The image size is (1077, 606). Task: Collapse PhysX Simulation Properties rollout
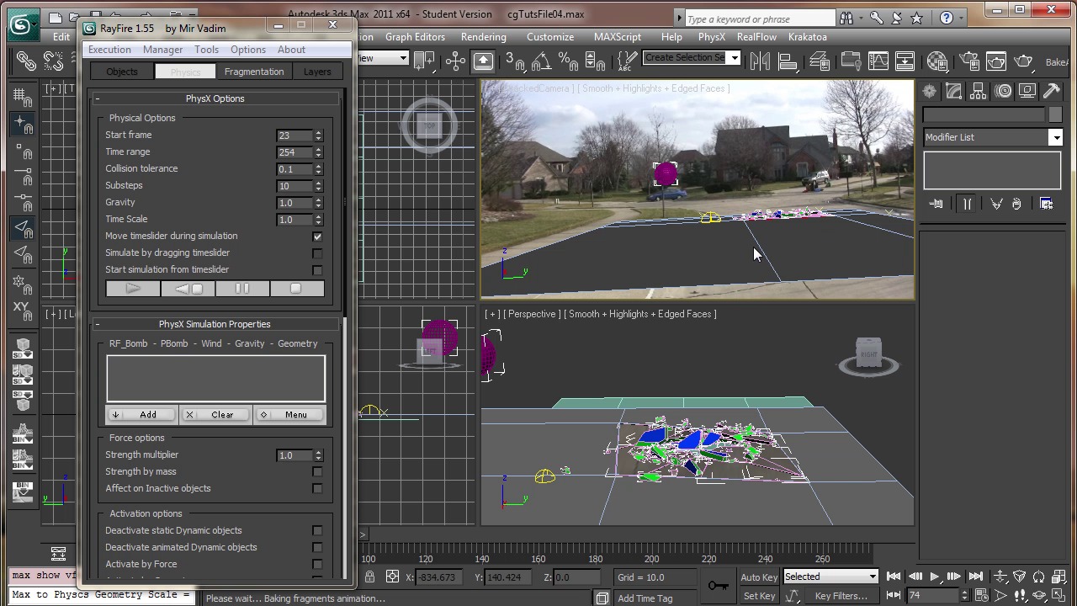[215, 324]
